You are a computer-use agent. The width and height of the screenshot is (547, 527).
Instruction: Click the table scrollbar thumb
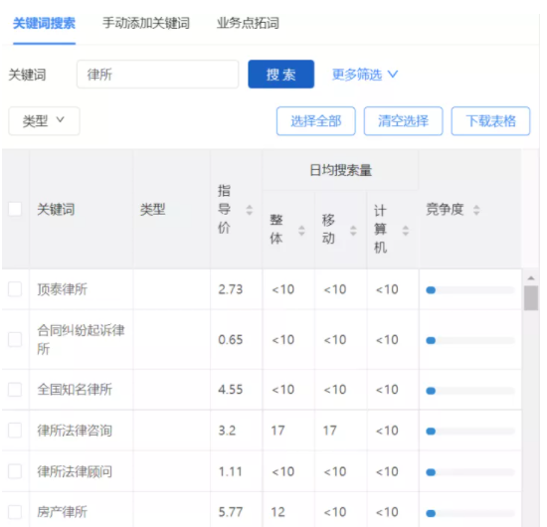click(x=531, y=298)
